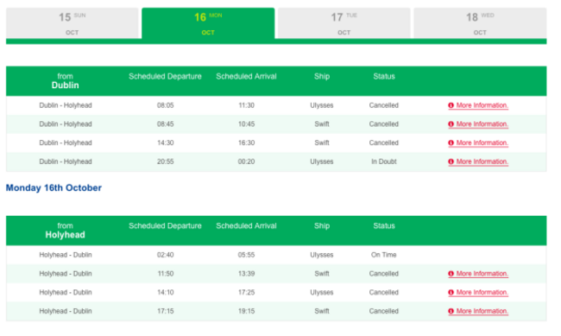Go to the 18 WED OCT tab
The width and height of the screenshot is (561, 336).
pyautogui.click(x=480, y=23)
